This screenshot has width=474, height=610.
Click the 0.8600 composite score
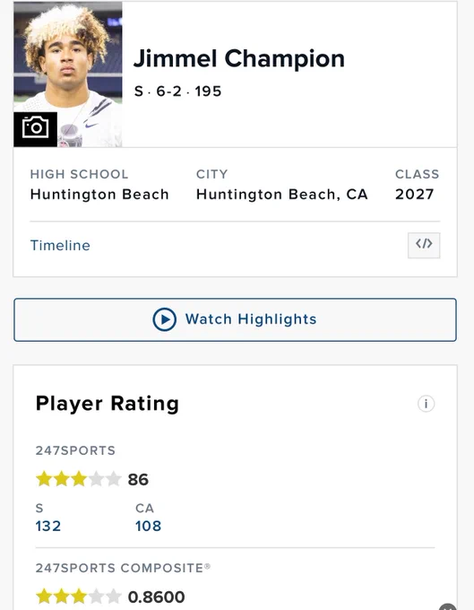coord(156,597)
